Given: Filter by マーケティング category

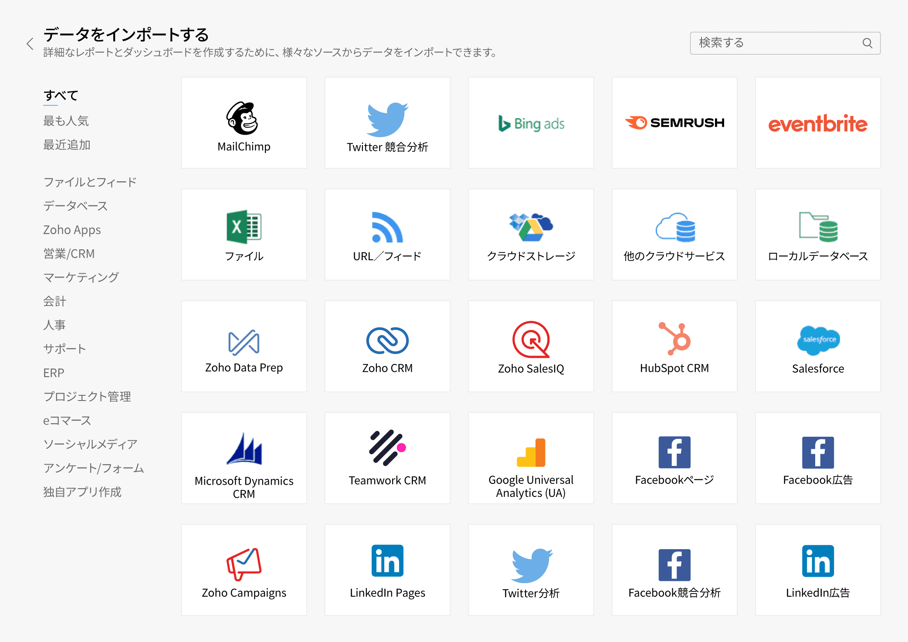Looking at the screenshot, I should point(81,277).
